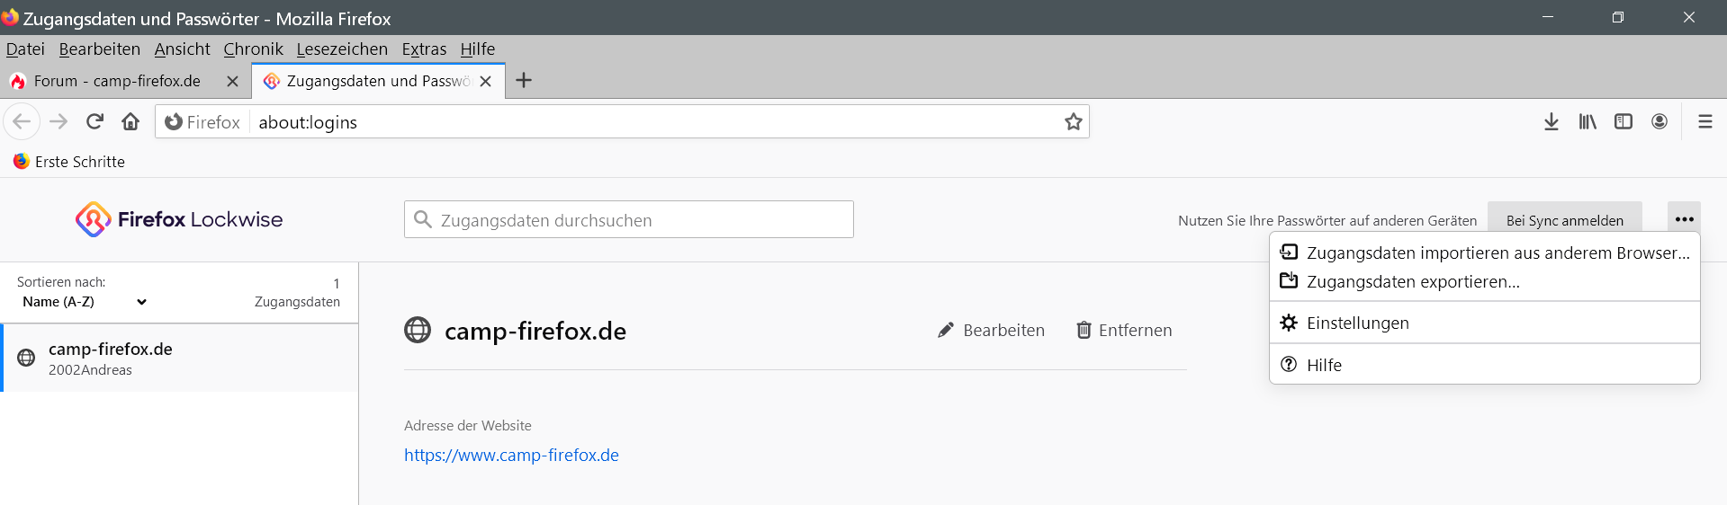Switch to Forum camp-firefox.de tab
Viewport: 1727px width, 505px height.
click(x=117, y=81)
